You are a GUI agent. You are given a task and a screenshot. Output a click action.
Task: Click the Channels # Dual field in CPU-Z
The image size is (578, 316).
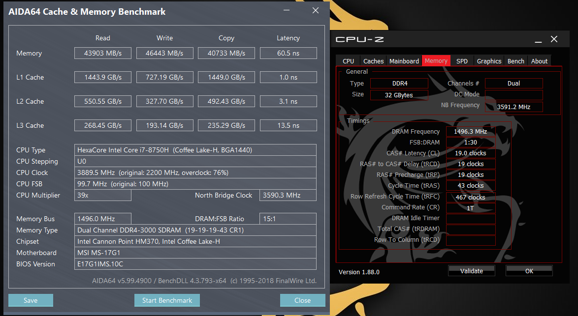tap(514, 84)
